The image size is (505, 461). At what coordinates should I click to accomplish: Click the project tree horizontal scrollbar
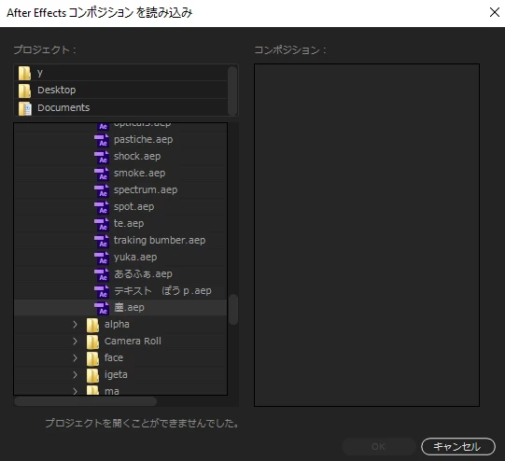pos(85,401)
